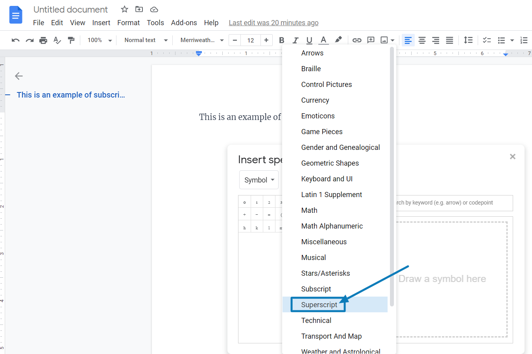Open the Format menu
This screenshot has height=354, width=532.
point(128,23)
